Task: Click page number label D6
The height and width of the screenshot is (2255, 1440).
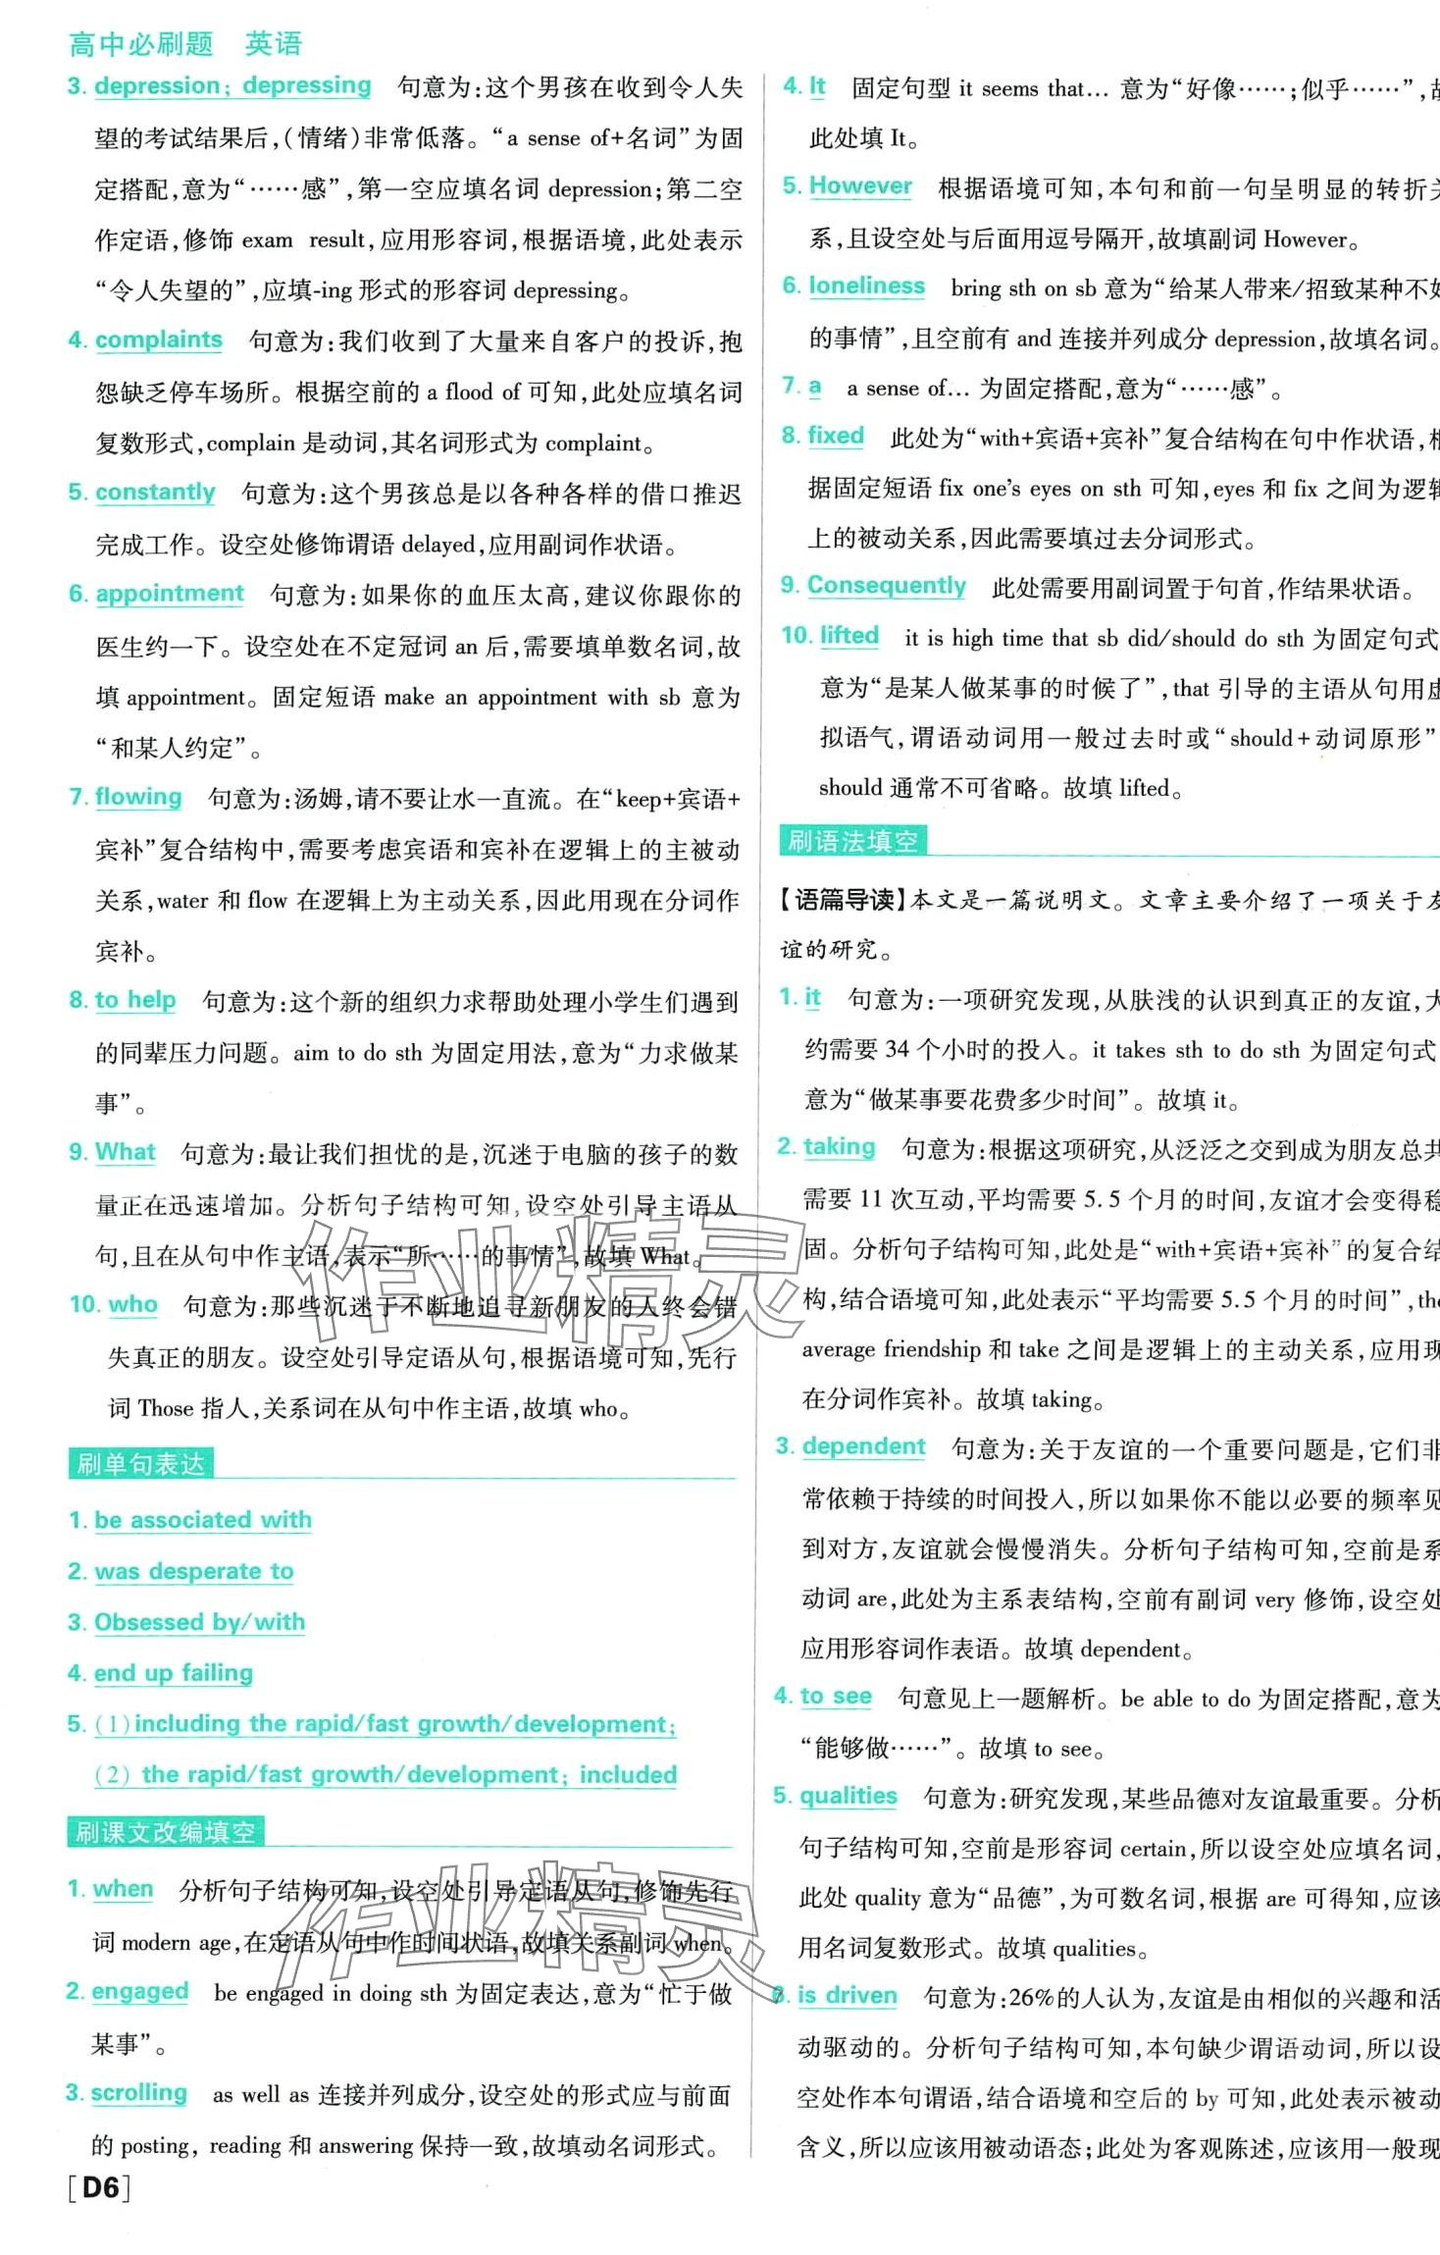Action: tap(99, 2188)
